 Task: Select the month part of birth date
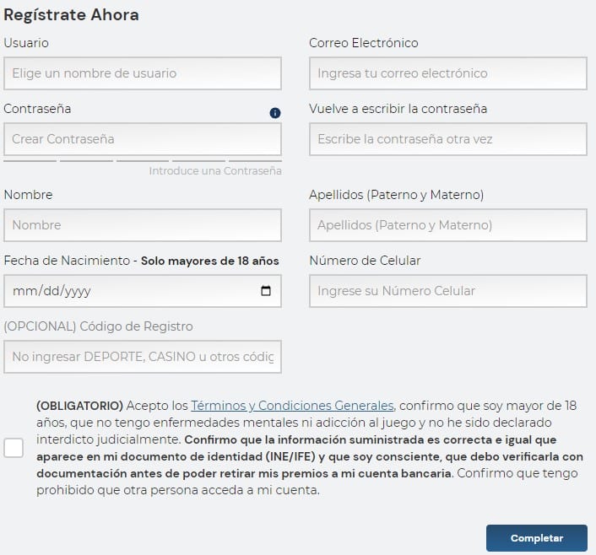point(22,291)
